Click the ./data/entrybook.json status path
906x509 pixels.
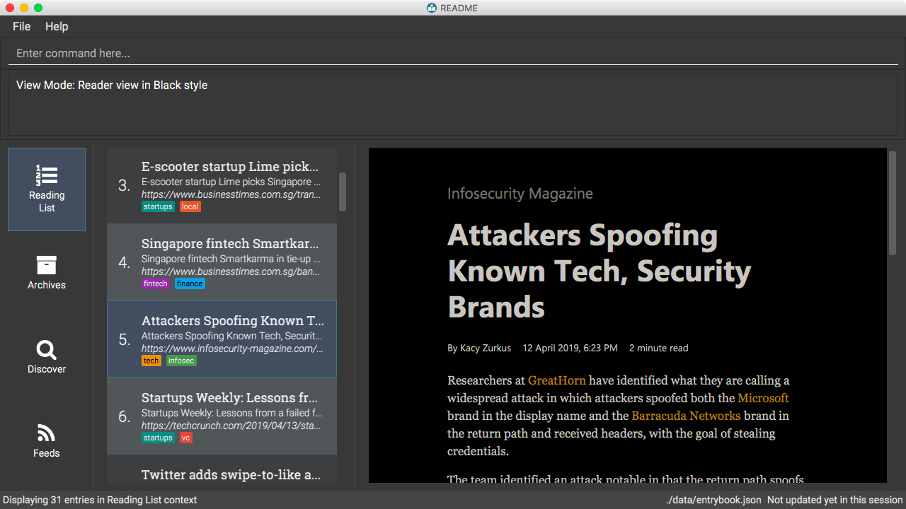tap(713, 500)
